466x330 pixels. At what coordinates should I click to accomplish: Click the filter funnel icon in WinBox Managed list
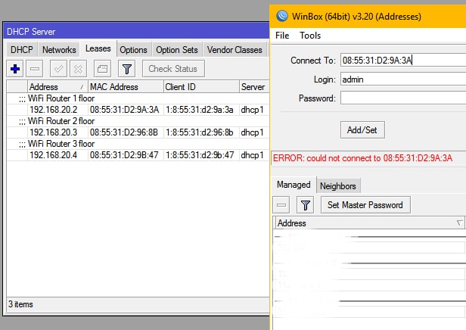coord(305,205)
